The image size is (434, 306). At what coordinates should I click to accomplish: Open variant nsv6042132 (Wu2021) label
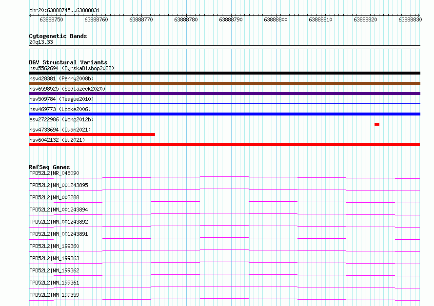[57, 140]
